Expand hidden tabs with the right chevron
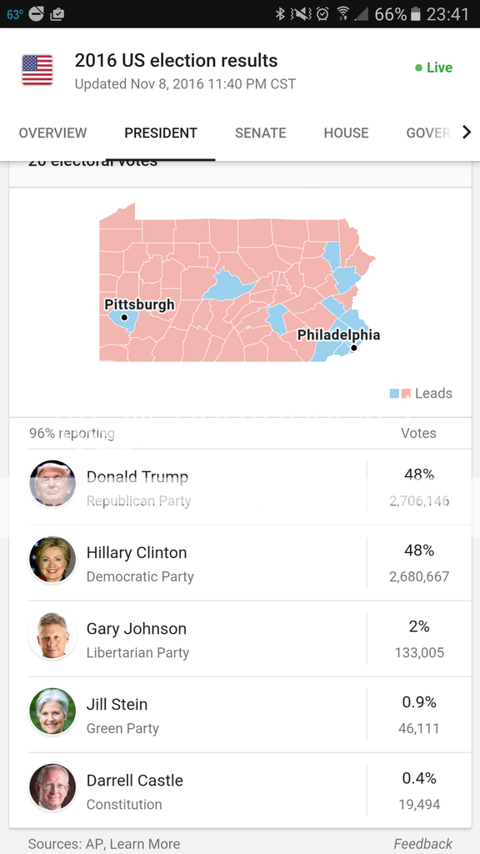Screen dimensions: 480x854 [467, 132]
